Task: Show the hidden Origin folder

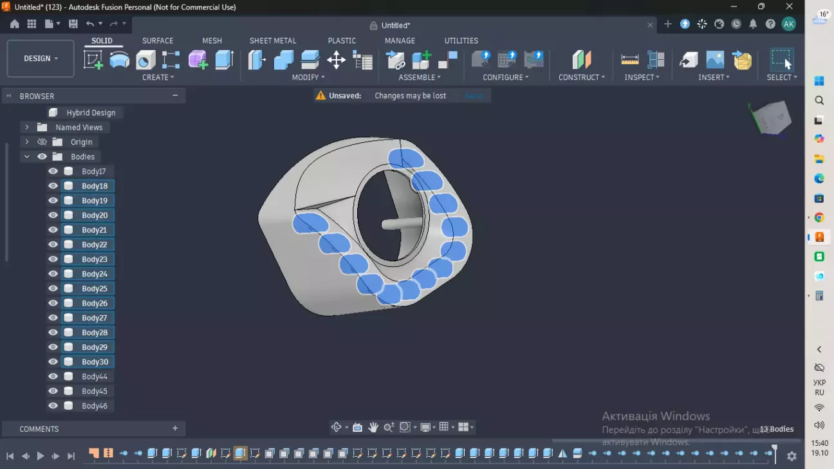Action: [x=42, y=142]
